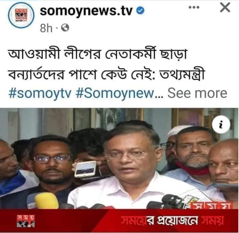Click the partial Somoy watermark above banner

click(212, 206)
